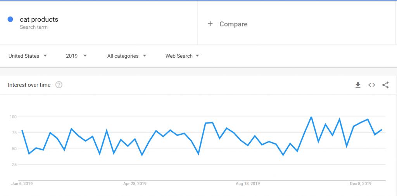The height and width of the screenshot is (196, 397).
Task: Click the Compare button
Action: click(x=233, y=24)
